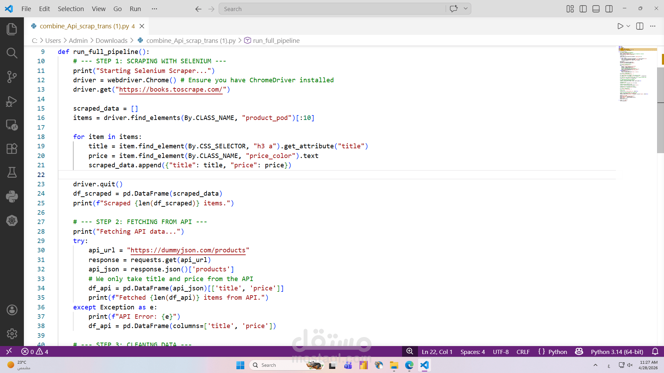Screen dimensions: 664x373
Task: Open the Accounts menu icon
Action: pyautogui.click(x=12, y=310)
